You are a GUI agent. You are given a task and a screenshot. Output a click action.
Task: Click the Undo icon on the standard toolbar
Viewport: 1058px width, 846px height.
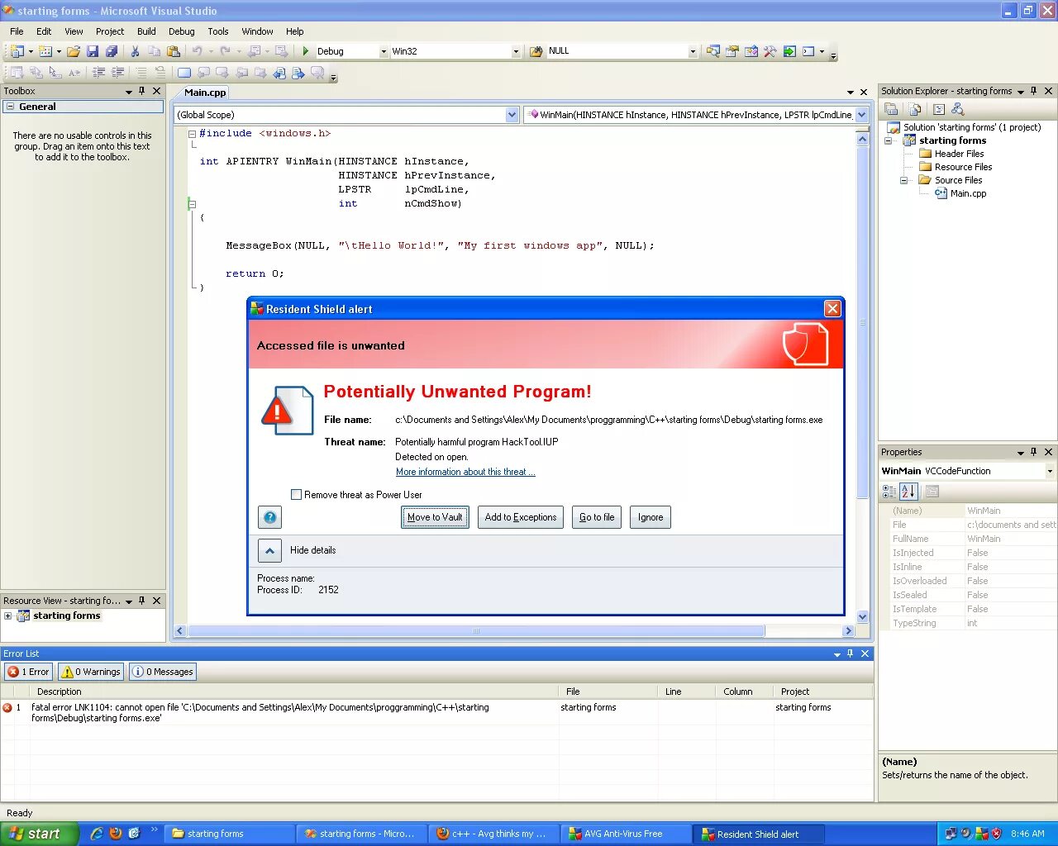point(198,51)
